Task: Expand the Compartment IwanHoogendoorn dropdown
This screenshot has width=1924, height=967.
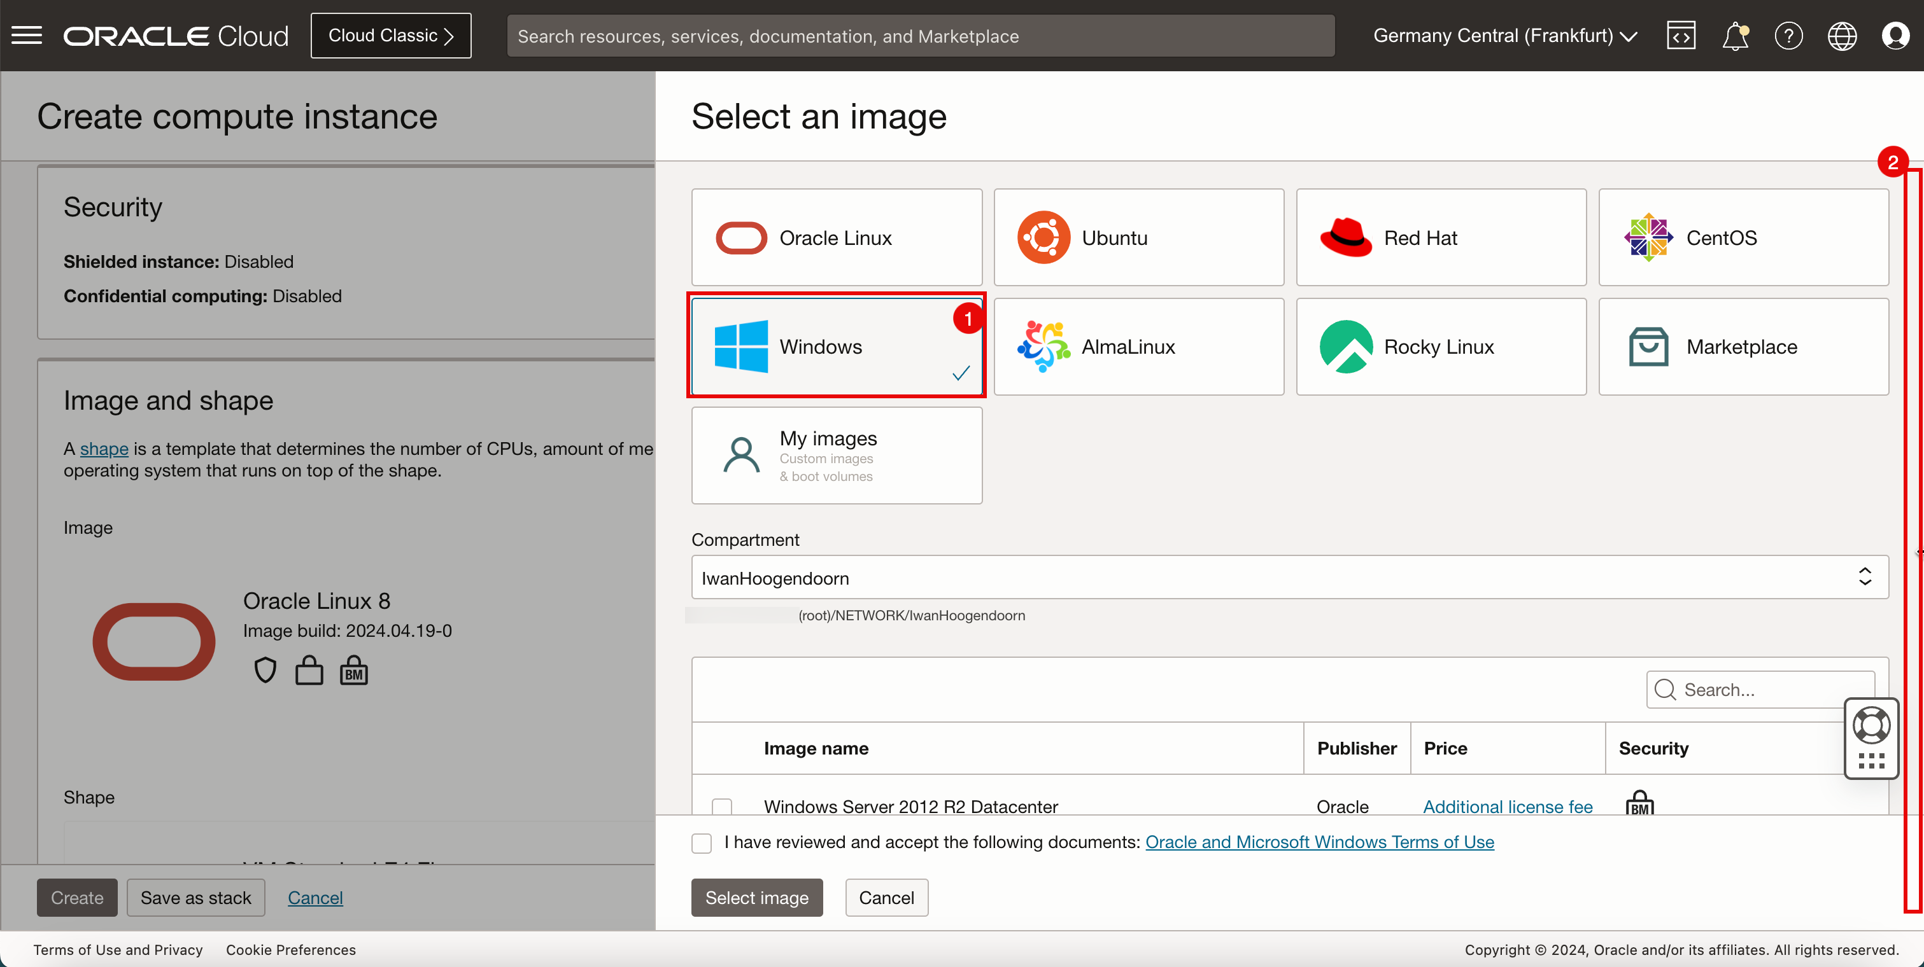Action: click(1864, 577)
